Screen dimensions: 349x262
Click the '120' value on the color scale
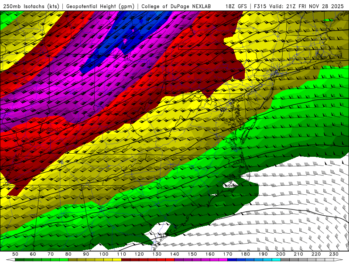tap(139, 254)
